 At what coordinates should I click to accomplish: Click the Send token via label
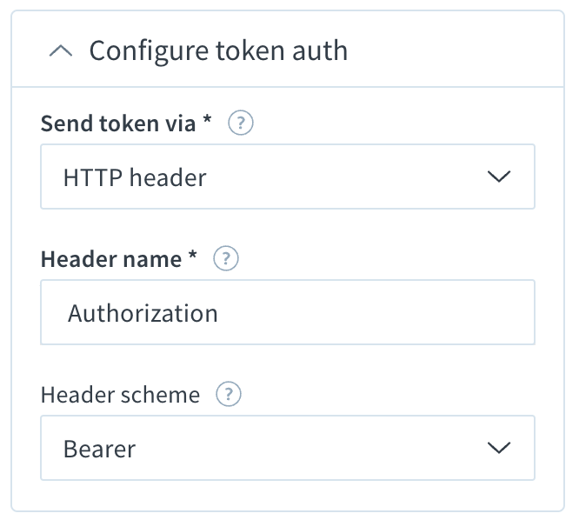[118, 123]
